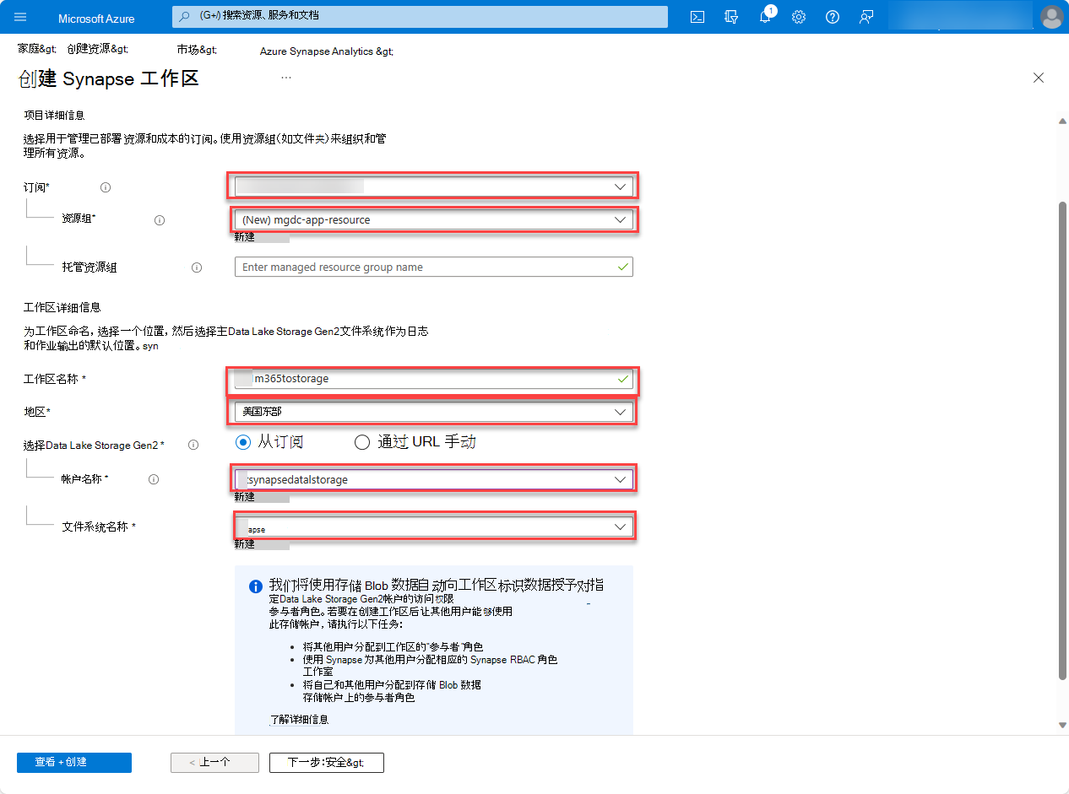Open Cloud Shell from top bar

697,17
